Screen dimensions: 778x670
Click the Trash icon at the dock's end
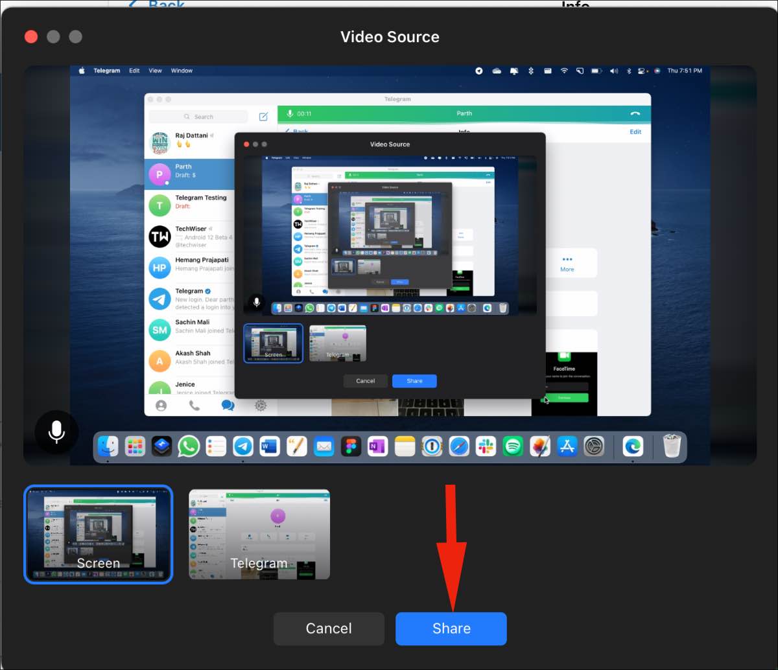click(672, 446)
